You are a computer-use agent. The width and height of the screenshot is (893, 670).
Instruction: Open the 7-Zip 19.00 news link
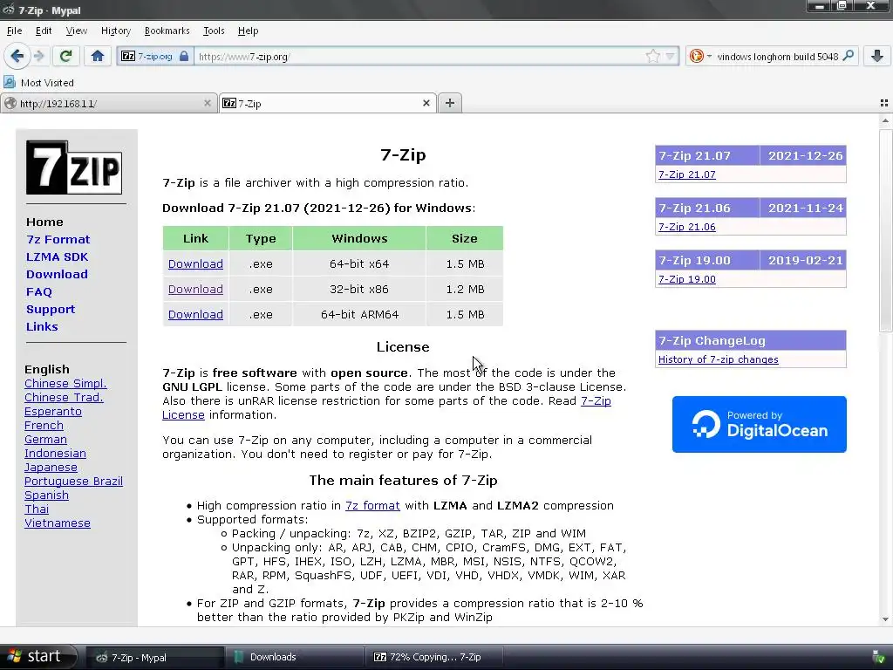click(687, 279)
